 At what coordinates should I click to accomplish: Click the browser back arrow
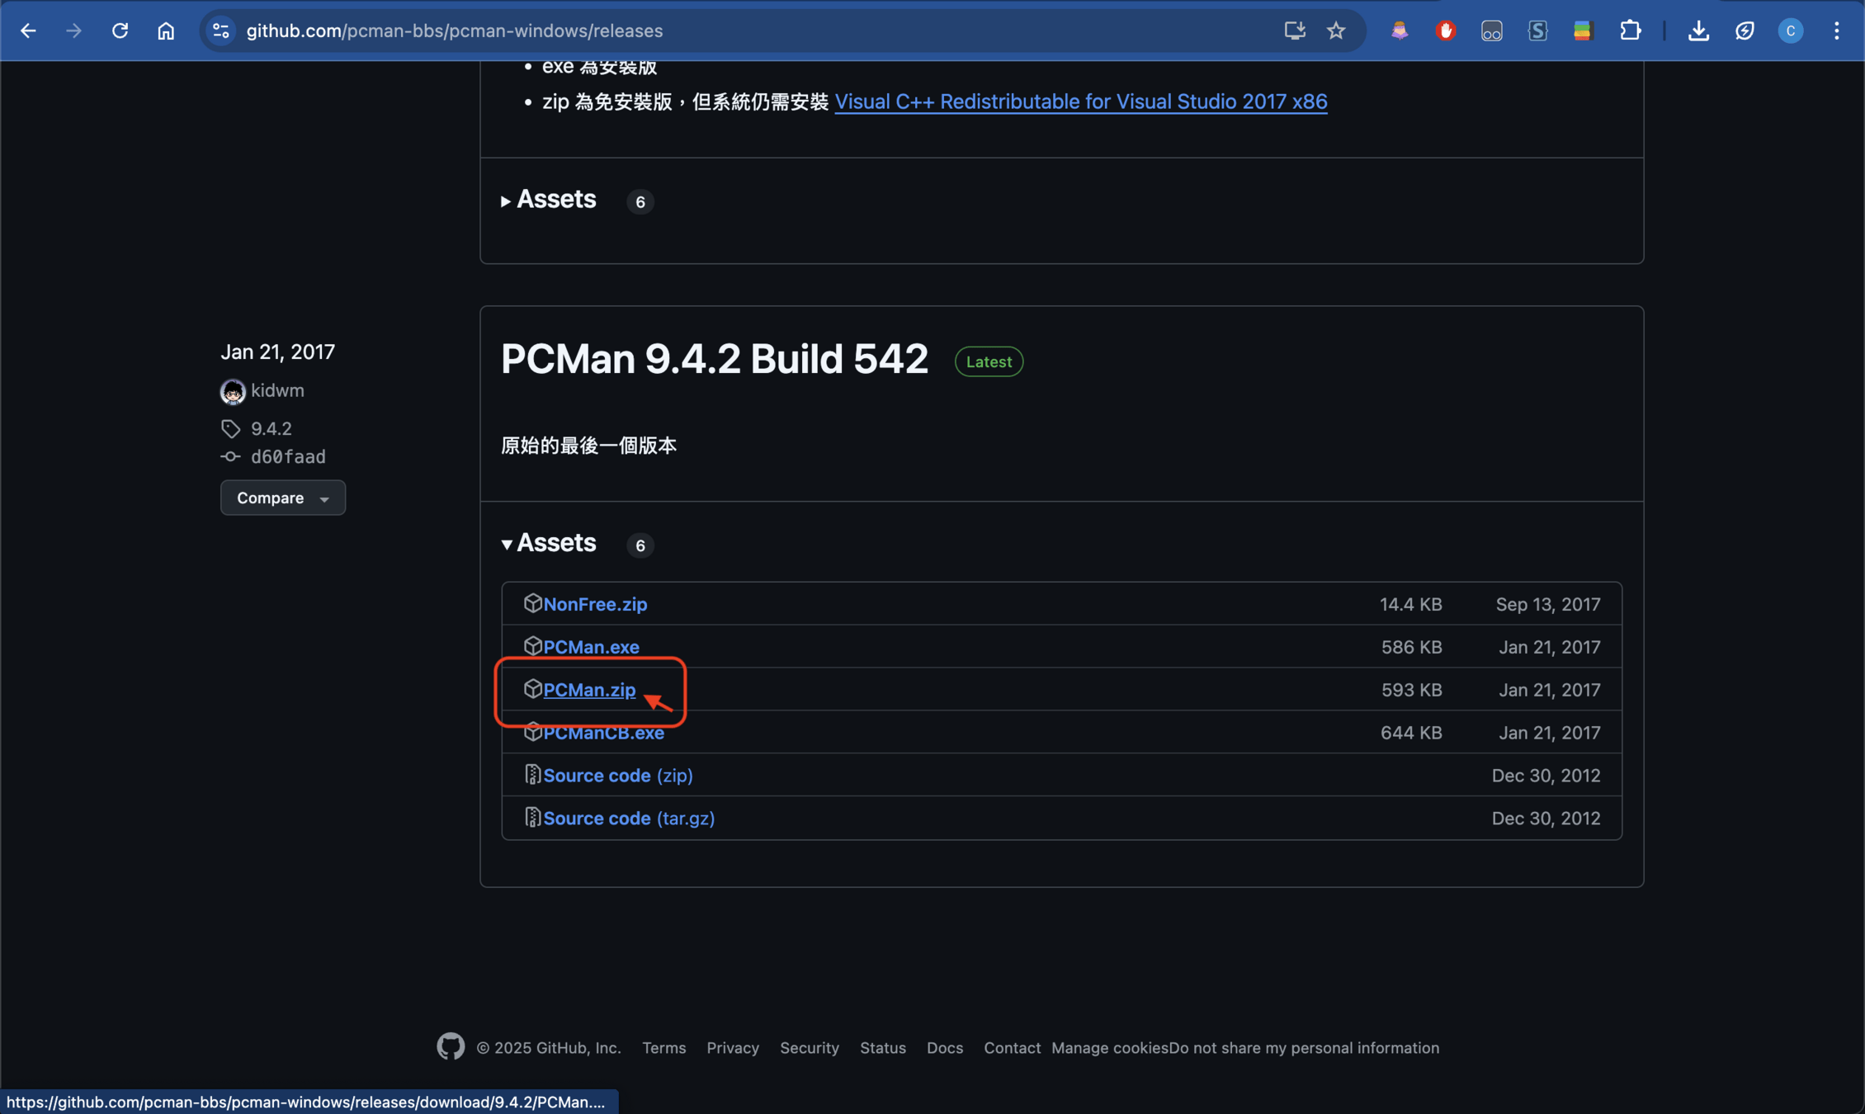pos(28,31)
